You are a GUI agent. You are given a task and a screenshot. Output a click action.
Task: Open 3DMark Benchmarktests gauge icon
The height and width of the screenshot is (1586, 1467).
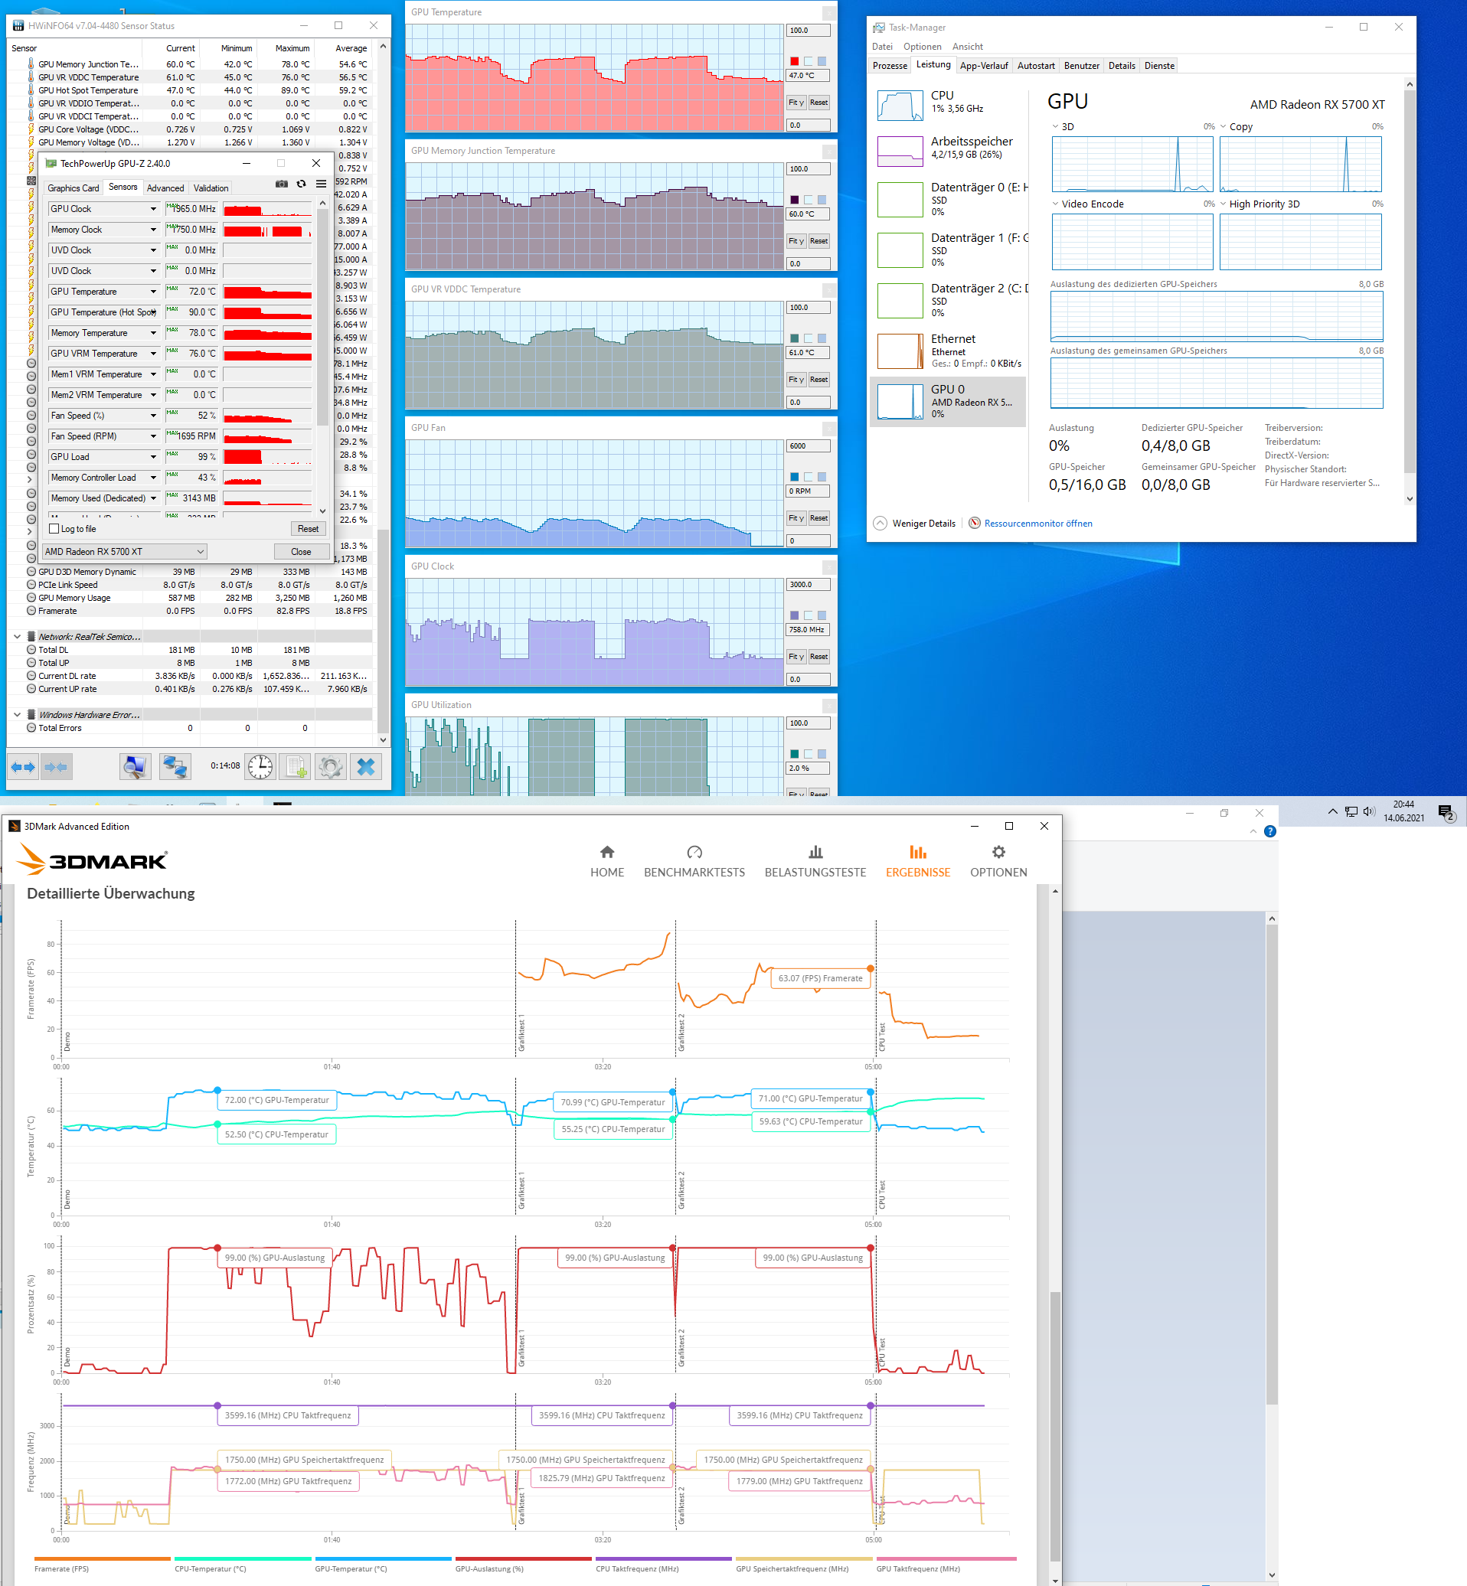click(x=694, y=851)
